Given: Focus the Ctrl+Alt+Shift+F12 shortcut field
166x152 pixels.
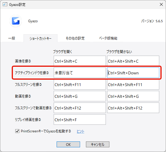Looking at the screenshot, I should 133,108.
